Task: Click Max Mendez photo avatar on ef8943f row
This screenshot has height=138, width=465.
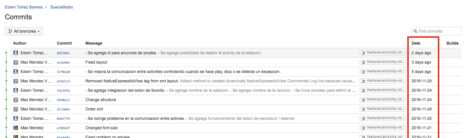Action: tap(16, 128)
